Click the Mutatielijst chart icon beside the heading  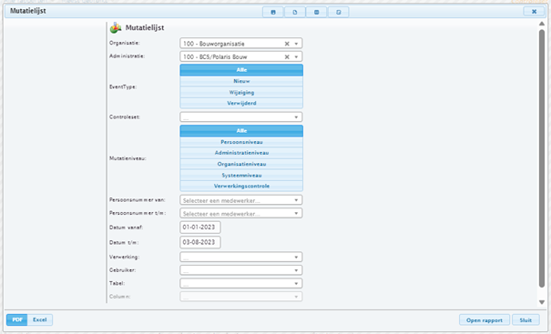116,27
